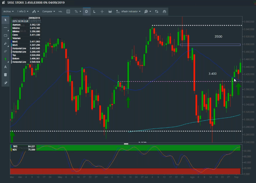Toggle the percent % scale button
The width and height of the screenshot is (256, 183).
point(76,12)
